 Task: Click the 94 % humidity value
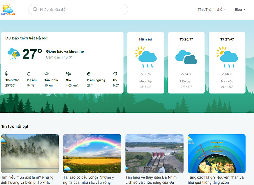30,85
